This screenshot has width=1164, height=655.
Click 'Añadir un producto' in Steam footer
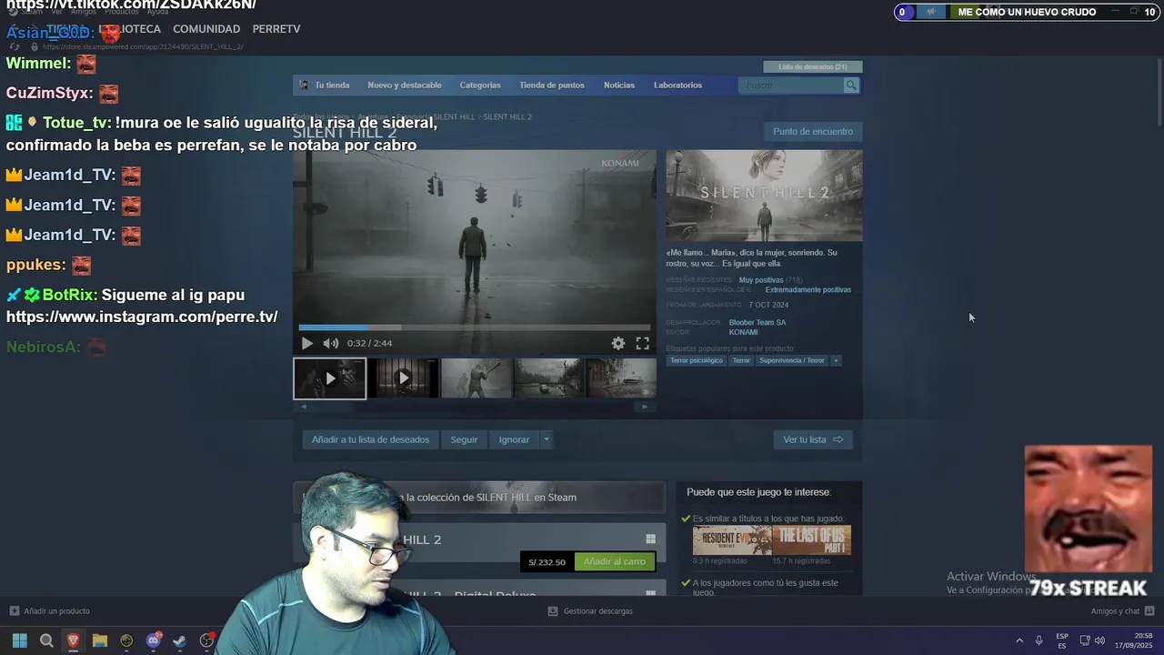pyautogui.click(x=50, y=611)
